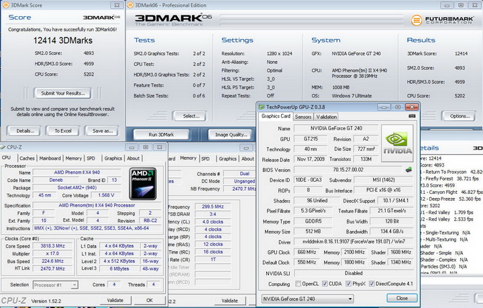Click the Core Speed value 3818.3 MHz
This screenshot has height=308, width=483.
pyautogui.click(x=53, y=246)
